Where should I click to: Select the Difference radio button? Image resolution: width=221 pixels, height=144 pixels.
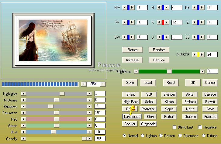click(180, 136)
